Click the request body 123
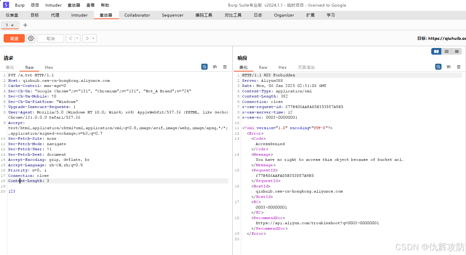 tap(12, 191)
